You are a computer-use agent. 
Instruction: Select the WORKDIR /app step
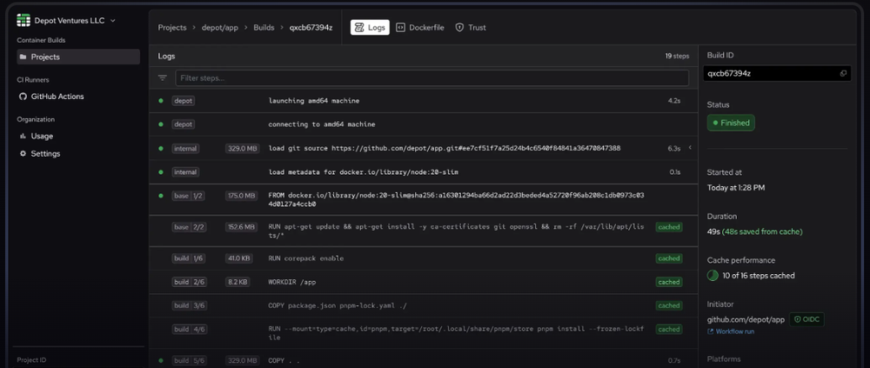pyautogui.click(x=424, y=282)
